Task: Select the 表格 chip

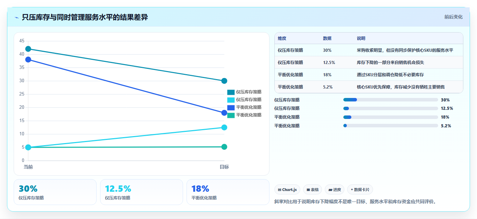Action: click(313, 190)
